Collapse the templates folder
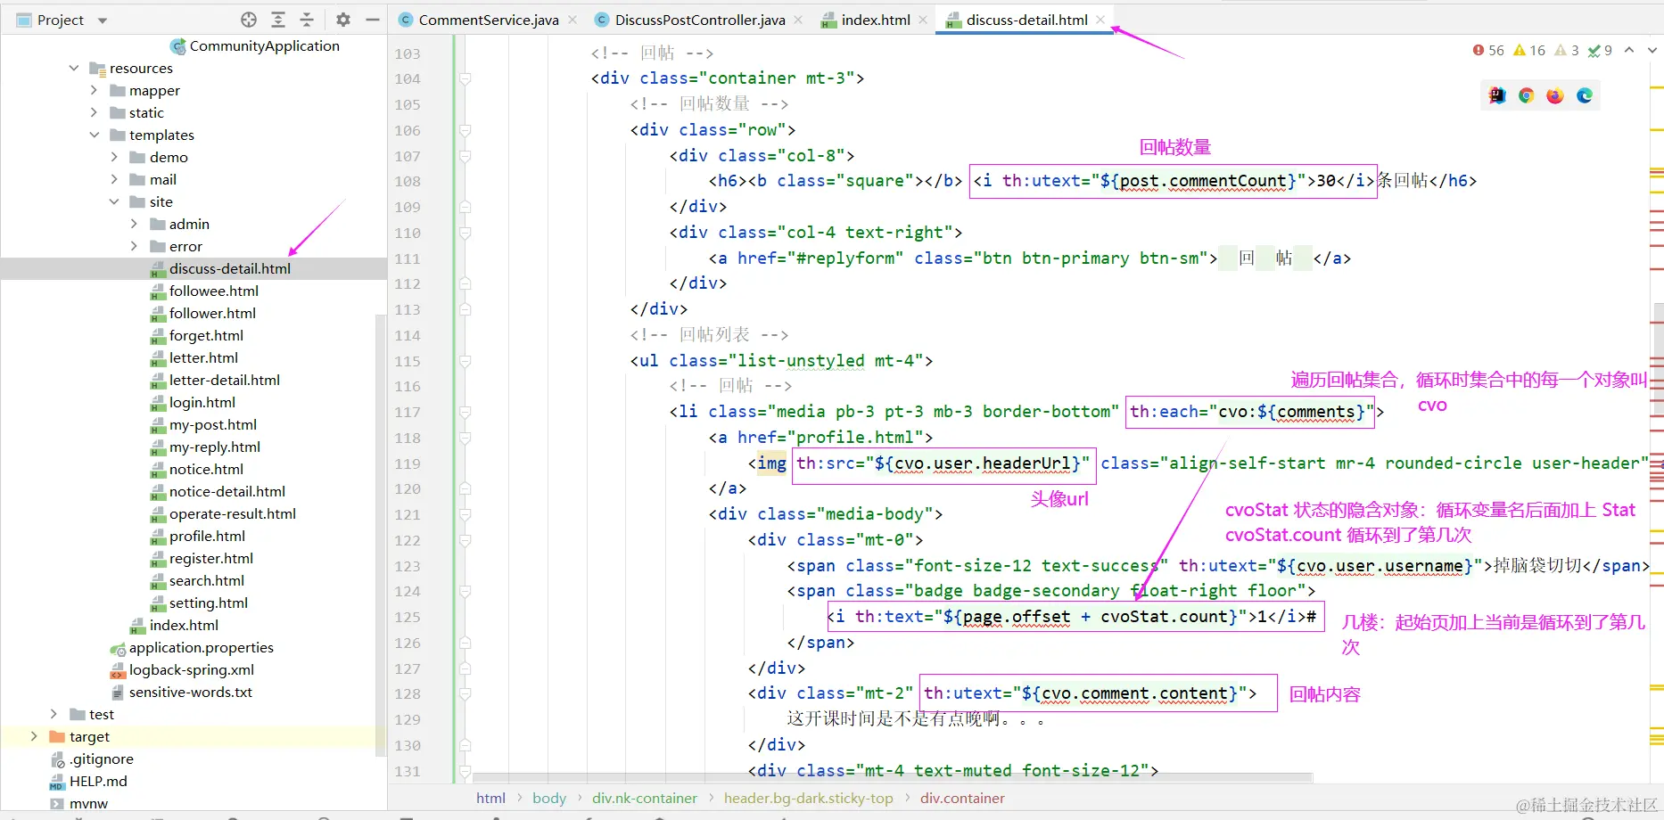Image resolution: width=1664 pixels, height=820 pixels. click(x=94, y=135)
